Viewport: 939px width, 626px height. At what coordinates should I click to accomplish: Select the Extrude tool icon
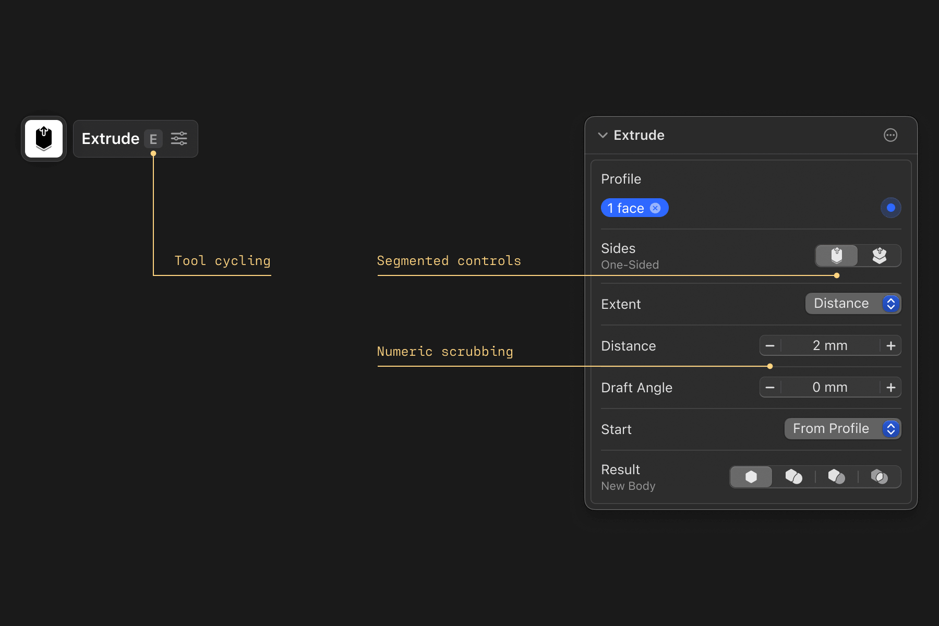[x=44, y=139]
